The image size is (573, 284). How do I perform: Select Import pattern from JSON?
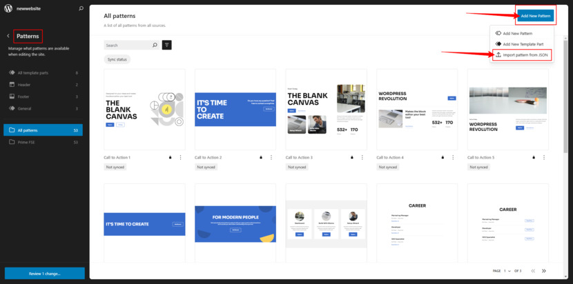click(521, 54)
